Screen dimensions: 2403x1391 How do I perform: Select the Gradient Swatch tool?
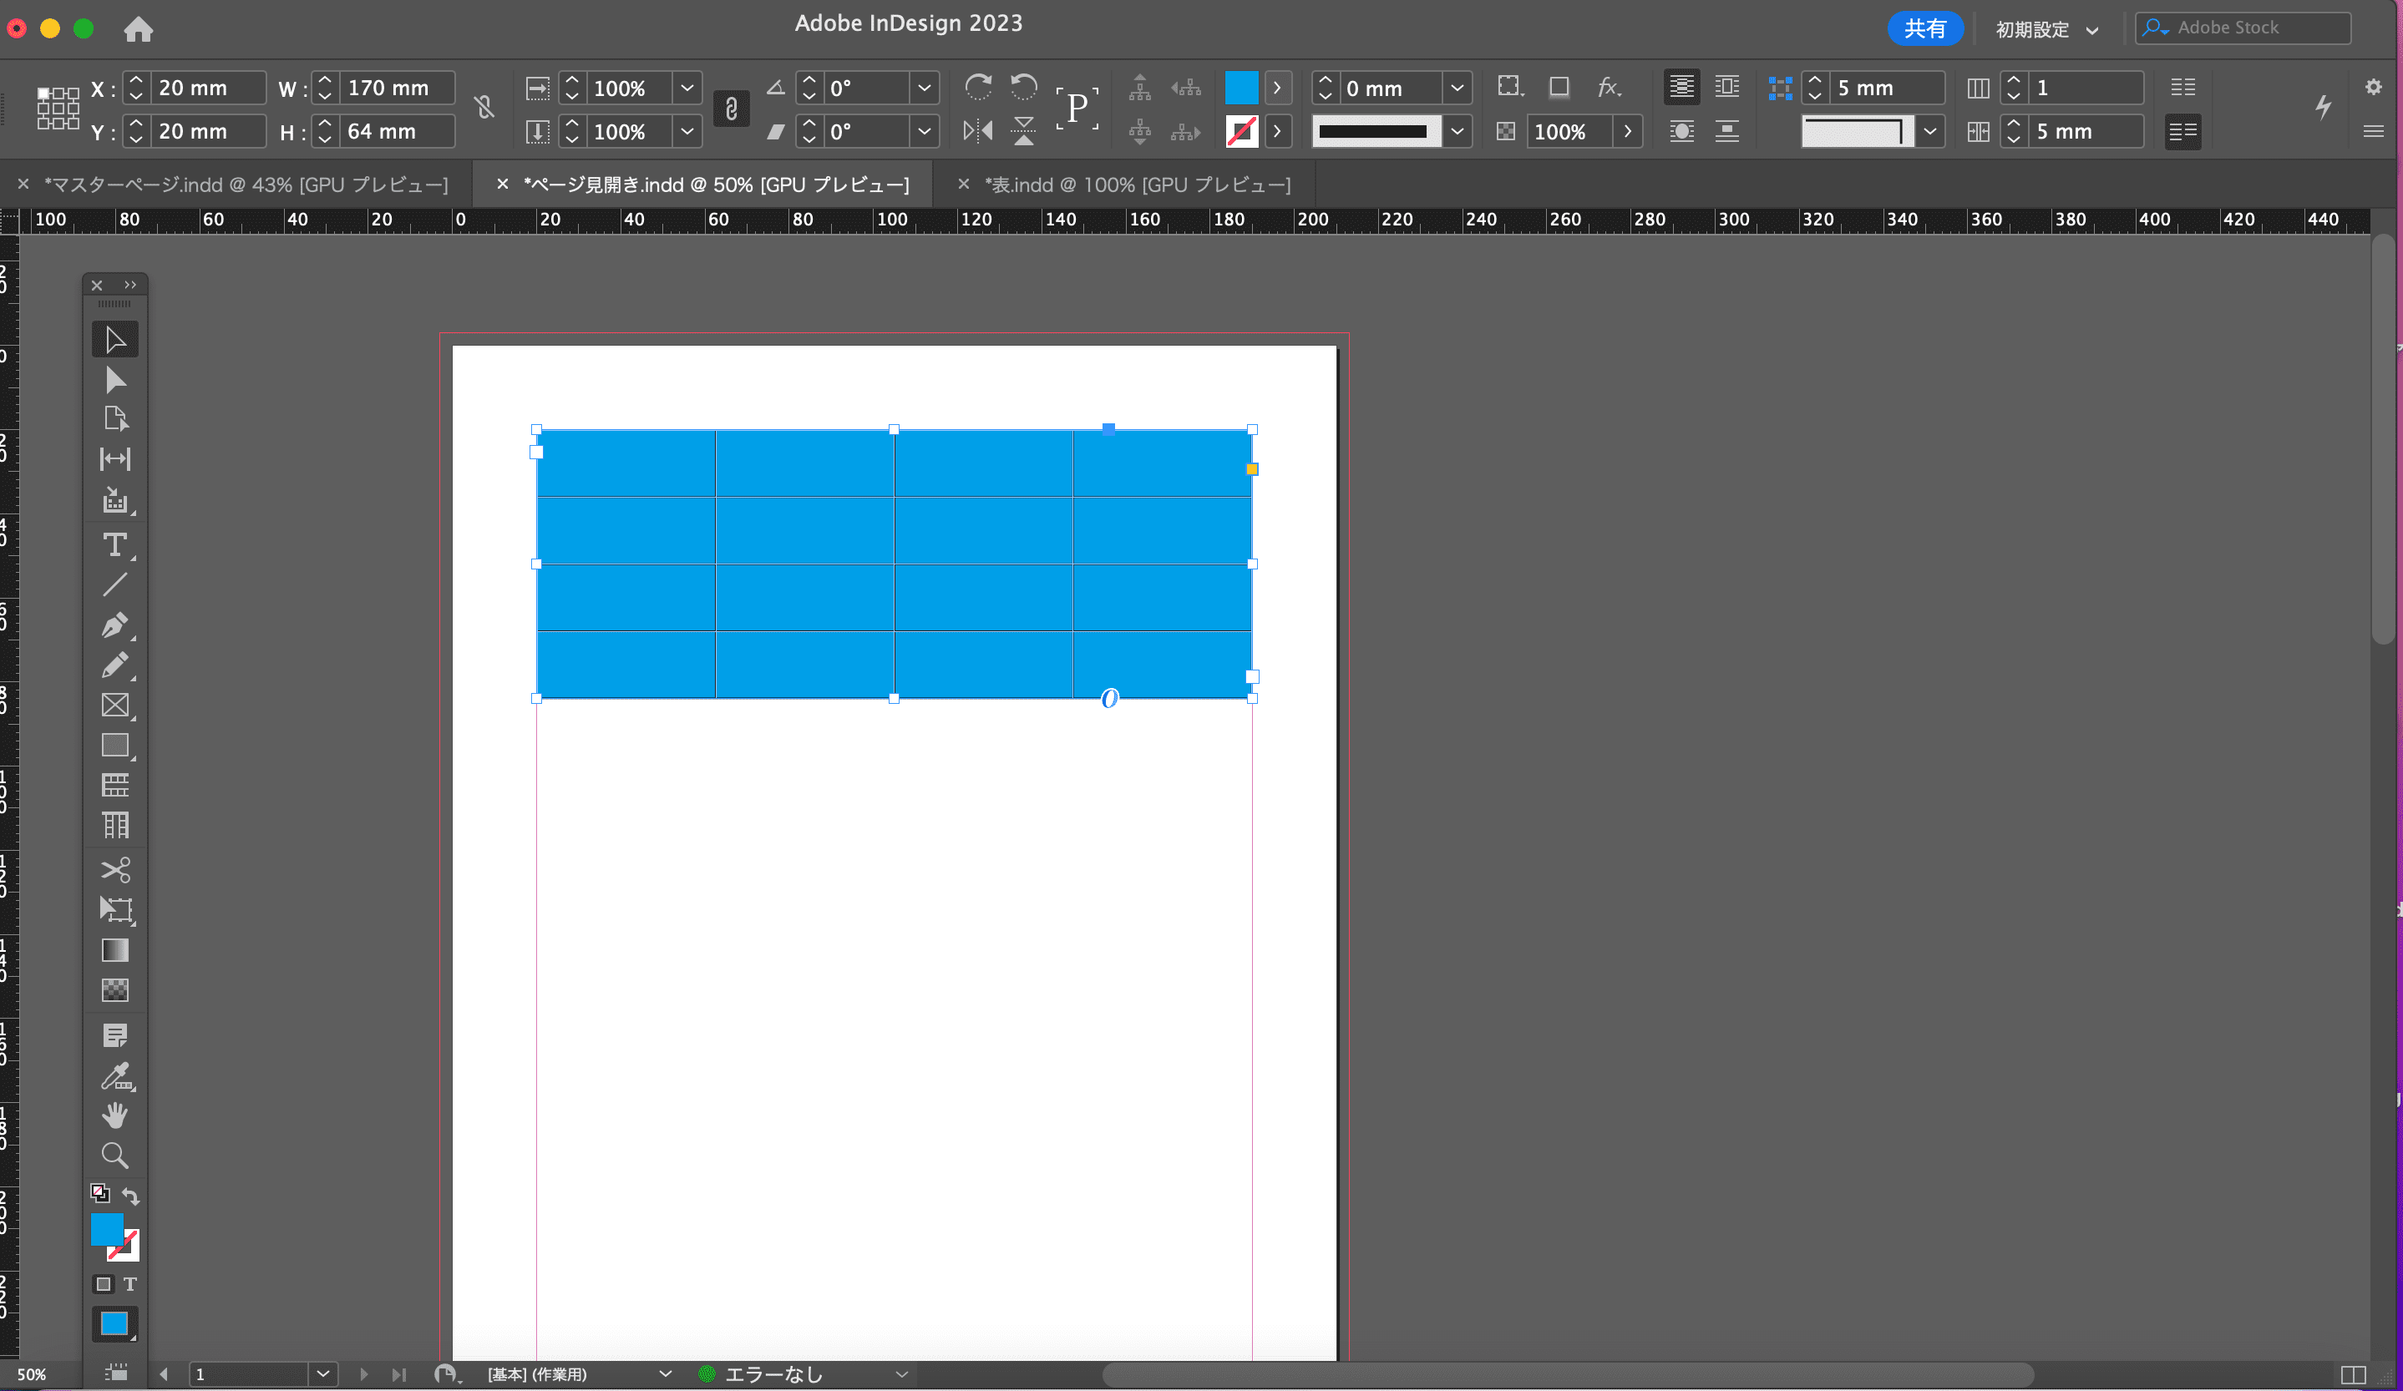(115, 950)
